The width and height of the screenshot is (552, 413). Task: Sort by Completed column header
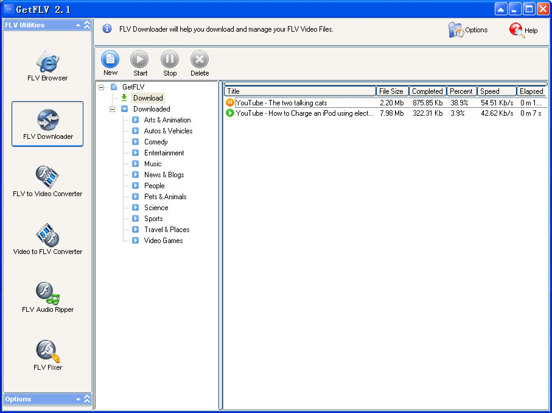428,91
